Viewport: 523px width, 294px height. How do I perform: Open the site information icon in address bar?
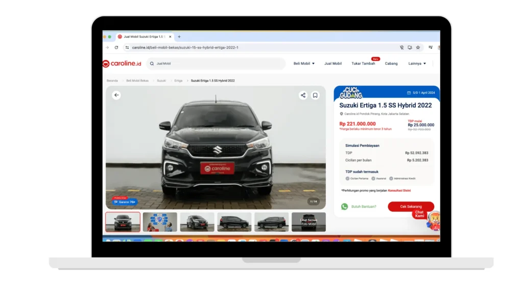click(x=127, y=47)
